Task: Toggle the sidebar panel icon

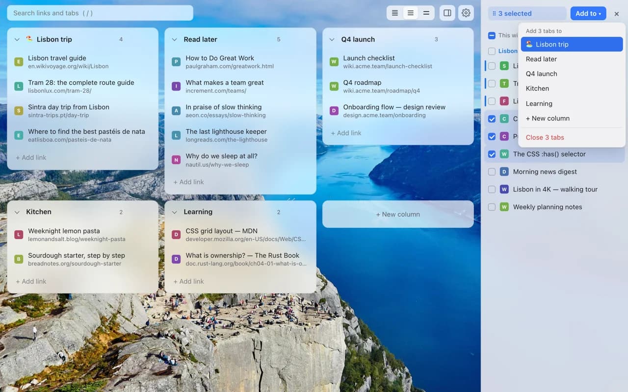Action: click(x=447, y=13)
